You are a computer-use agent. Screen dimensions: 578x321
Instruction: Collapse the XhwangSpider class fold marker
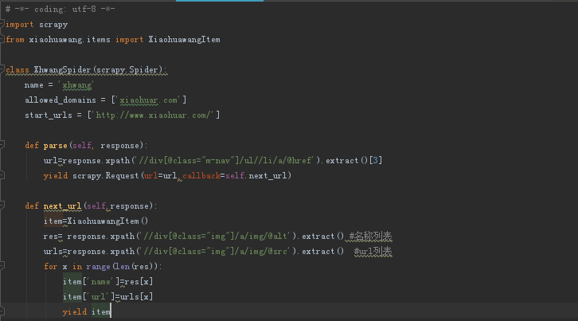tap(2, 70)
